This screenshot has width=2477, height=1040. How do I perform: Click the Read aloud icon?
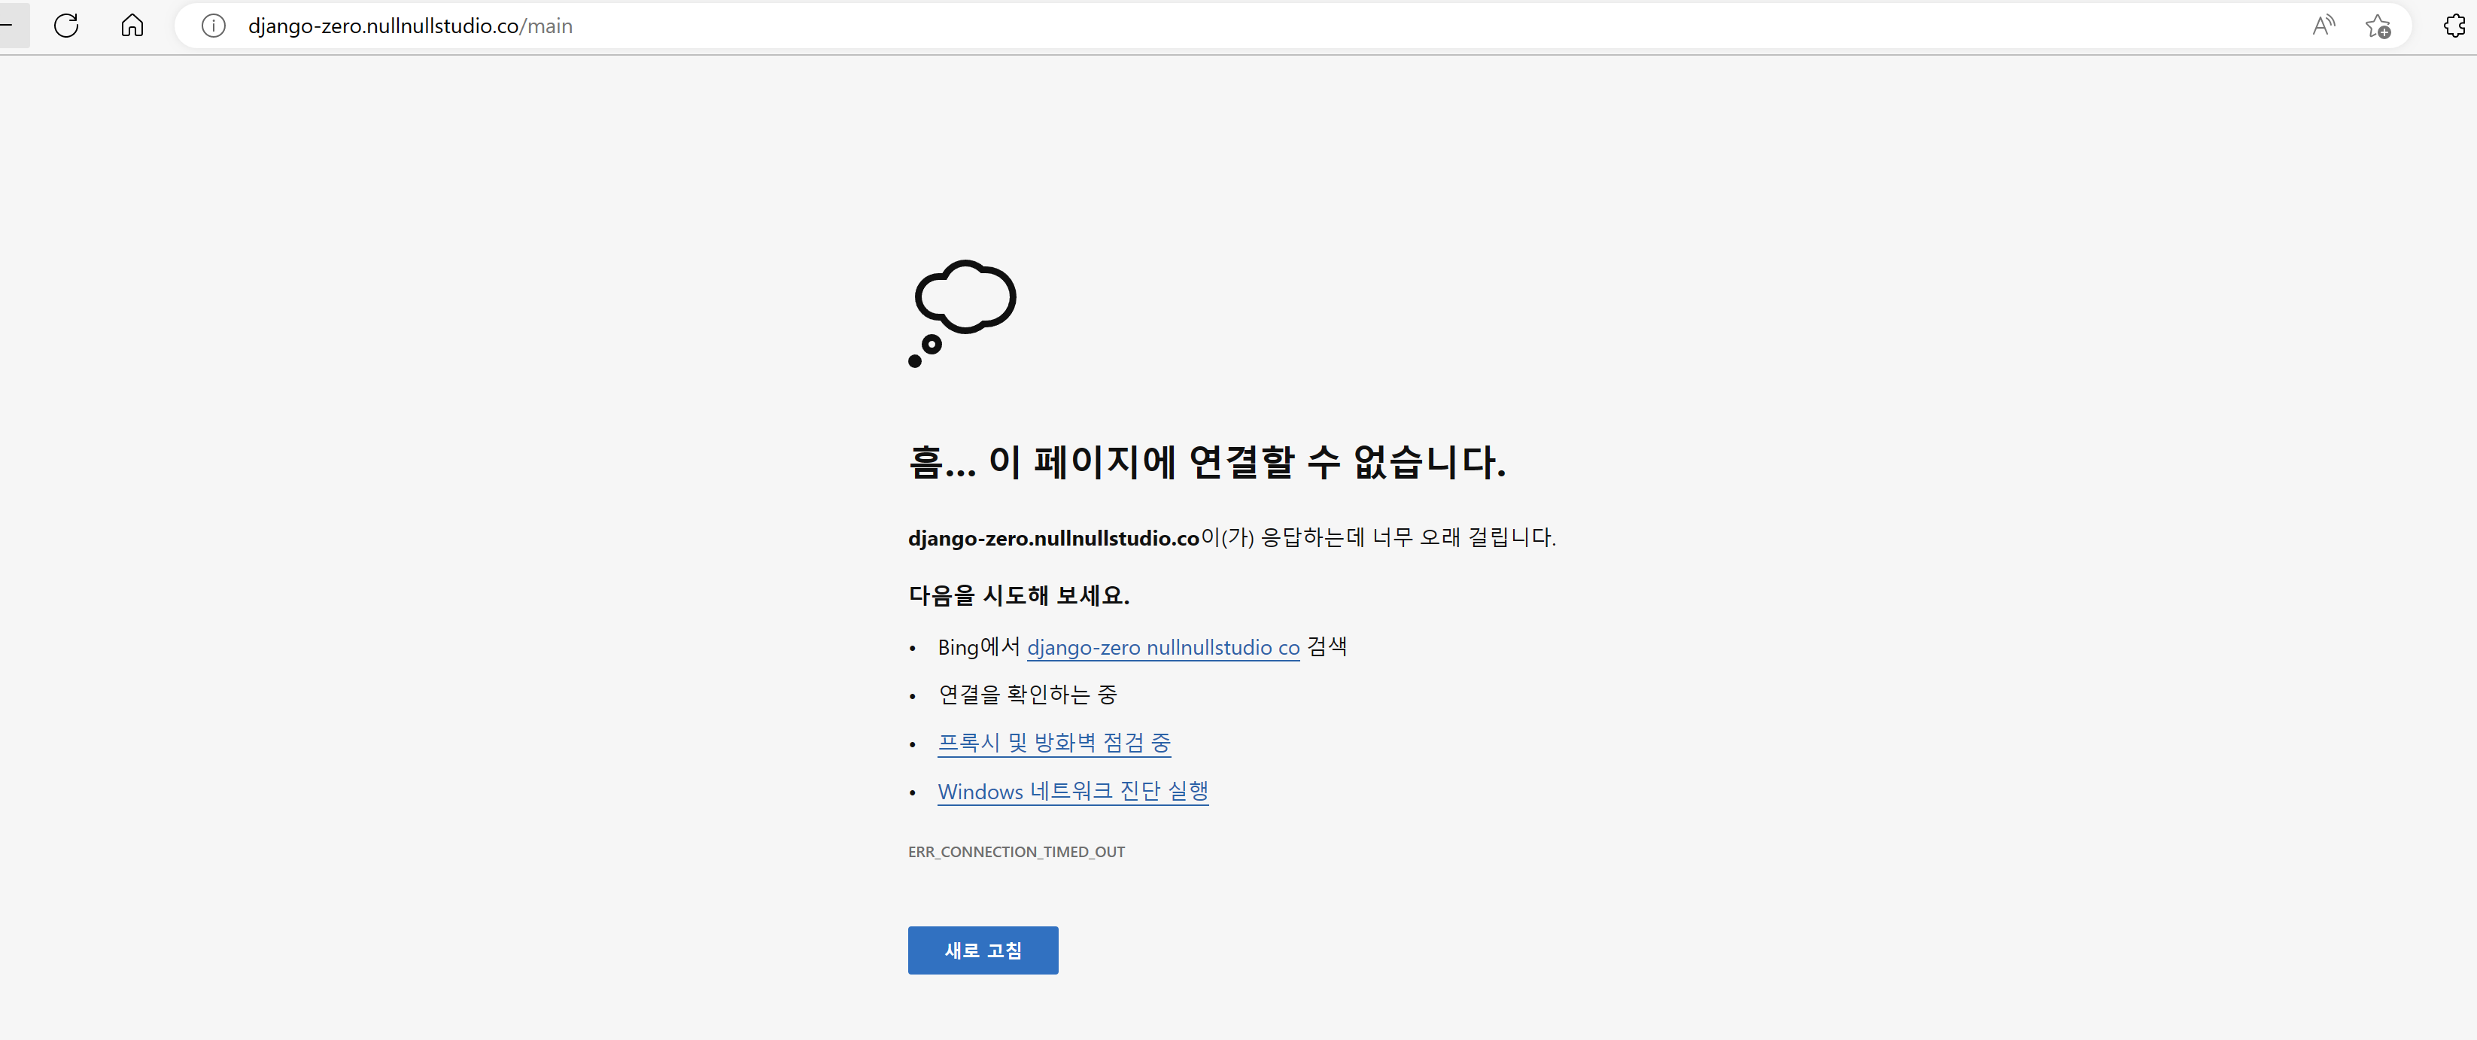point(2324,26)
